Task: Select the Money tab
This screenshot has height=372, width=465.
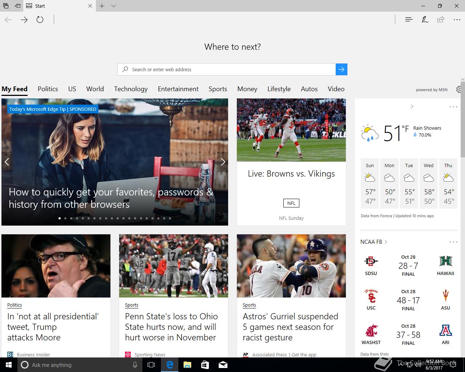Action: (247, 89)
